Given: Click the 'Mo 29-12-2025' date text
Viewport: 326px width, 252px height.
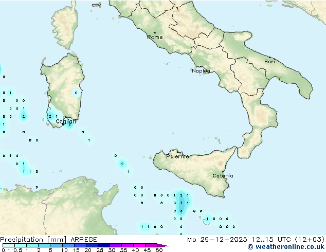Looking at the screenshot, I should [217, 240].
